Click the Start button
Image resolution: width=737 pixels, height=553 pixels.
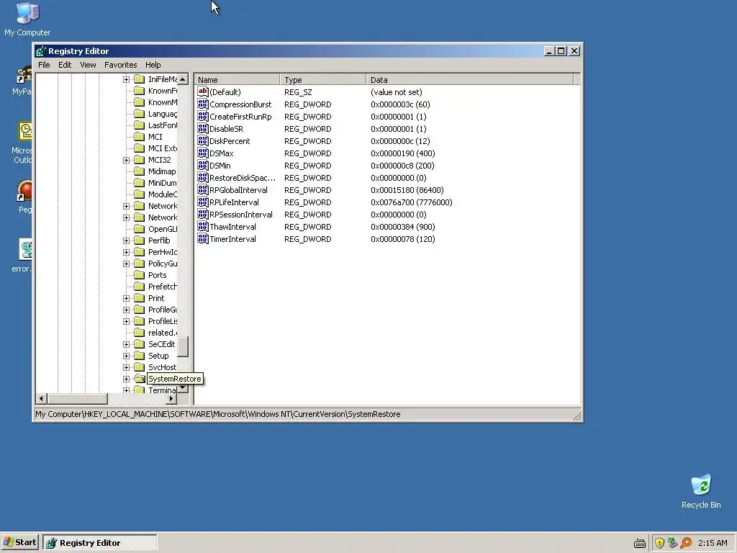[x=20, y=543]
